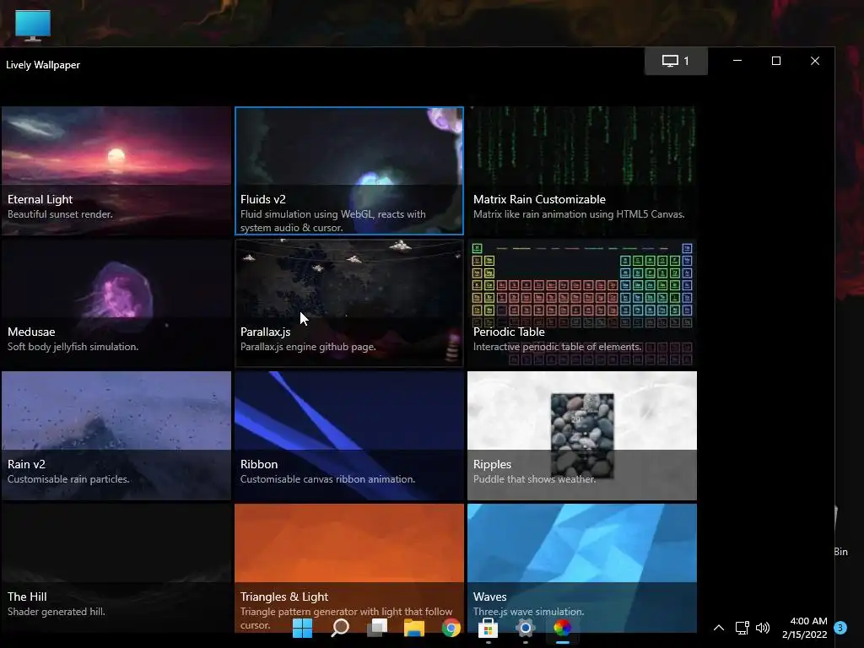Choose The Hill shader wallpaper
Viewport: 864px width, 648px height.
116,568
